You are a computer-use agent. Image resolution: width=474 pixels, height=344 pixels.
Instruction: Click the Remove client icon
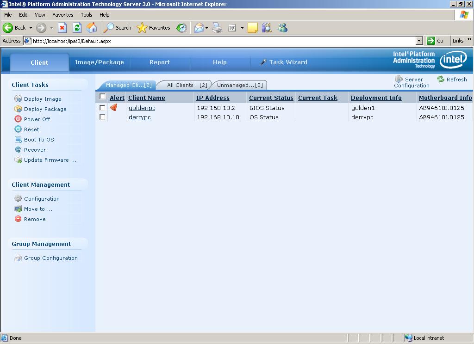coord(18,219)
